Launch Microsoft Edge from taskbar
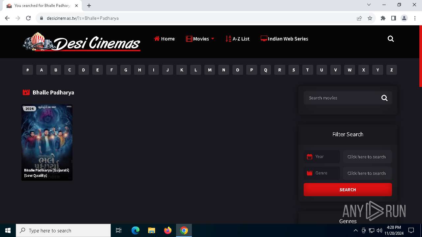Viewport: 422px width, 237px height. point(136,230)
